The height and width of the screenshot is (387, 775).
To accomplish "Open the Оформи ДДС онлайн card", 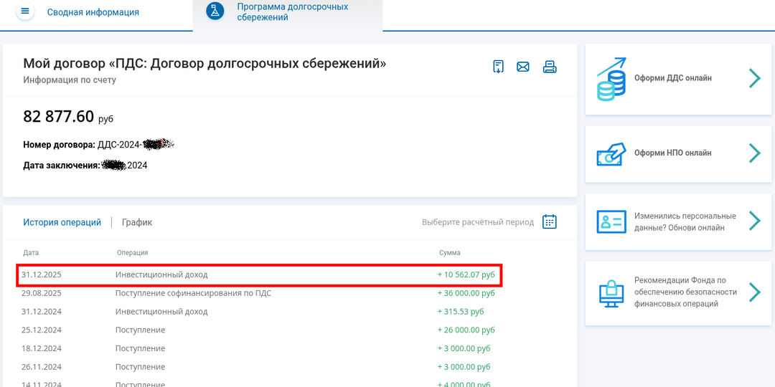I will pyautogui.click(x=678, y=79).
